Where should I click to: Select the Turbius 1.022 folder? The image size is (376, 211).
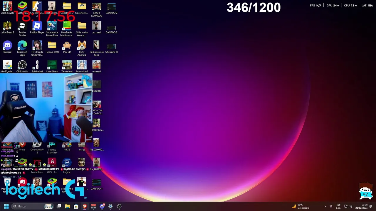[x=52, y=47]
